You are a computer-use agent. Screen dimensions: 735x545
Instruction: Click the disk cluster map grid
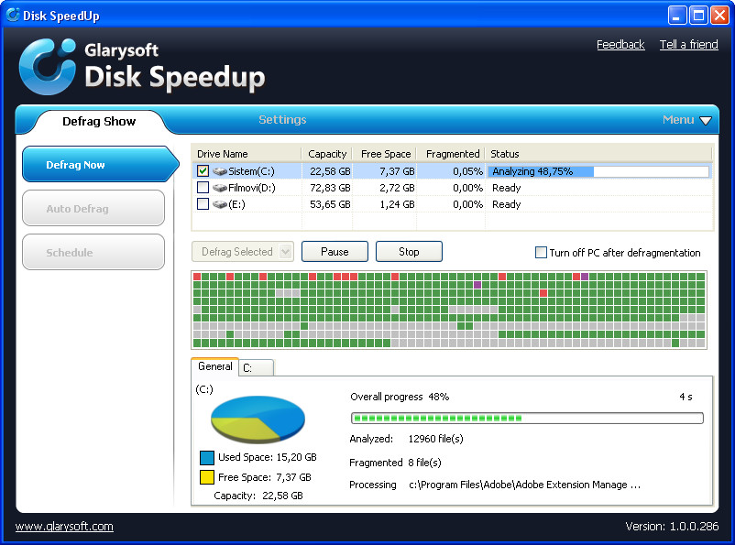(x=449, y=310)
